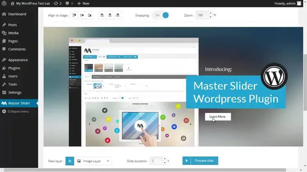The height and width of the screenshot is (172, 307).
Task: Click the vertical page scrollbar
Action: click(x=305, y=82)
